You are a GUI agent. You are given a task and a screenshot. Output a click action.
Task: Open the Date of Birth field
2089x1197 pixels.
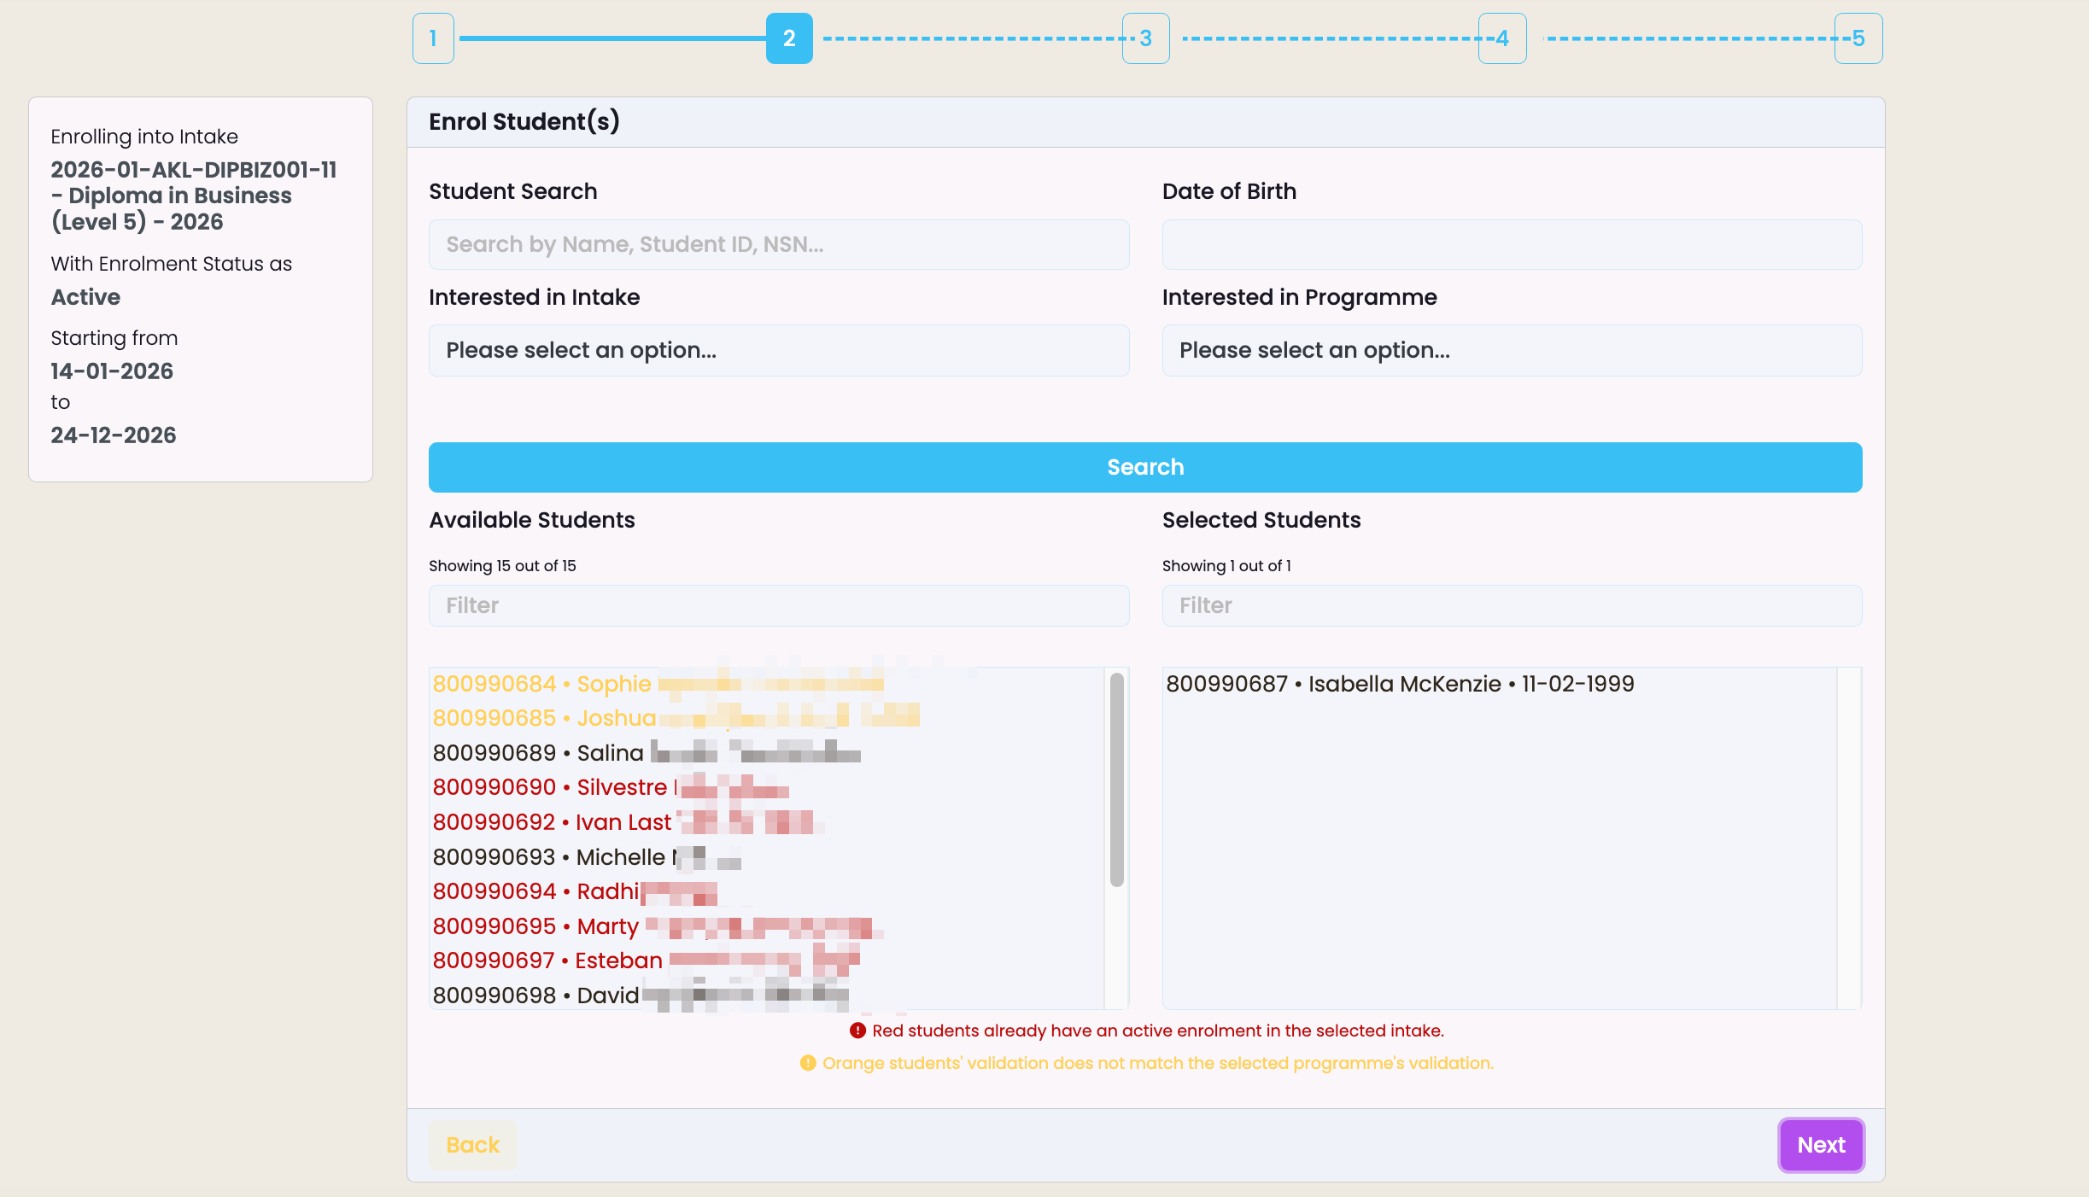pyautogui.click(x=1512, y=245)
